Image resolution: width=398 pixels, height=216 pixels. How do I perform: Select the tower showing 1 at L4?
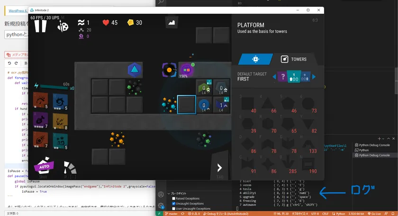tap(221, 105)
